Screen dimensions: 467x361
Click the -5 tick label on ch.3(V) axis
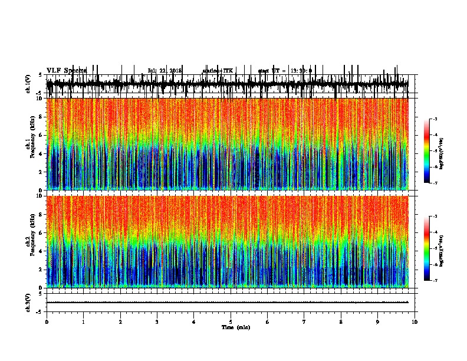click(x=40, y=312)
